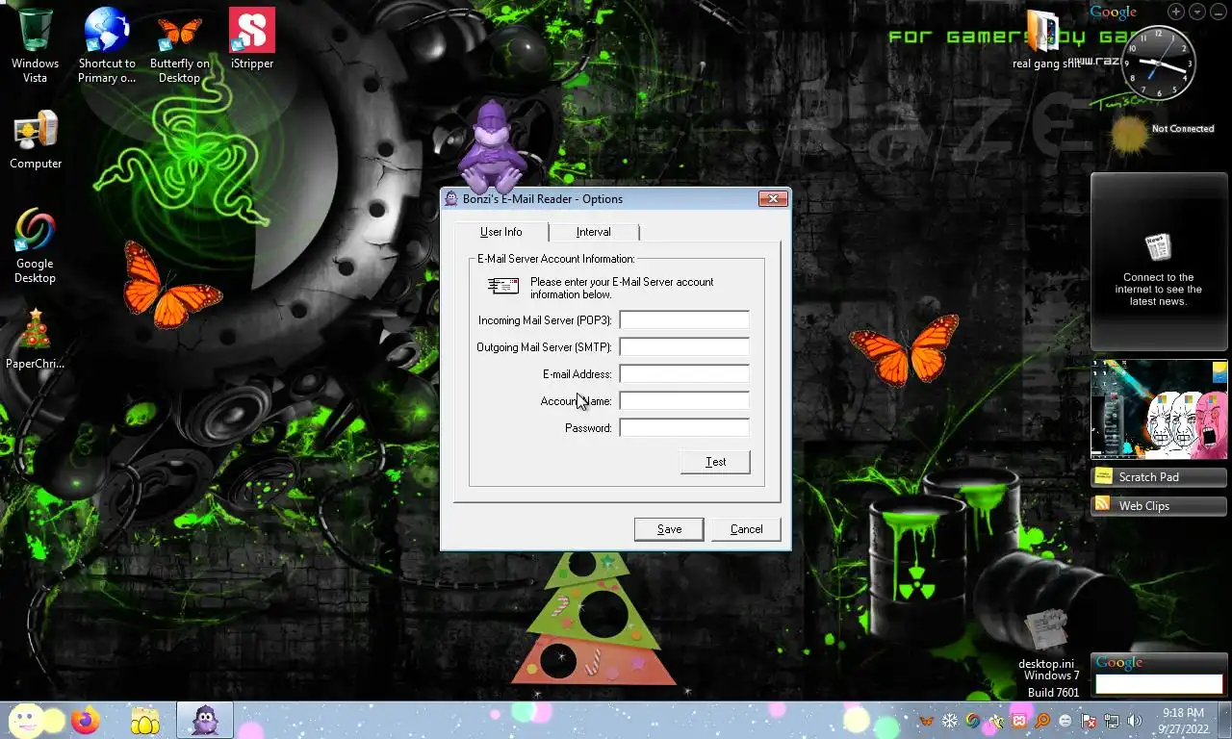1232x739 pixels.
Task: Click the news gadget connect message
Action: (1158, 290)
